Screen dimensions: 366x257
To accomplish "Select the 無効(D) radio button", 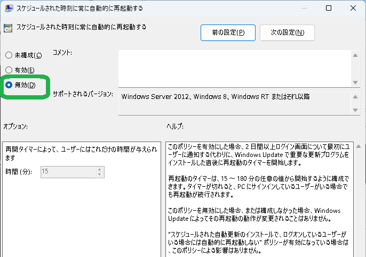I will 9,85.
